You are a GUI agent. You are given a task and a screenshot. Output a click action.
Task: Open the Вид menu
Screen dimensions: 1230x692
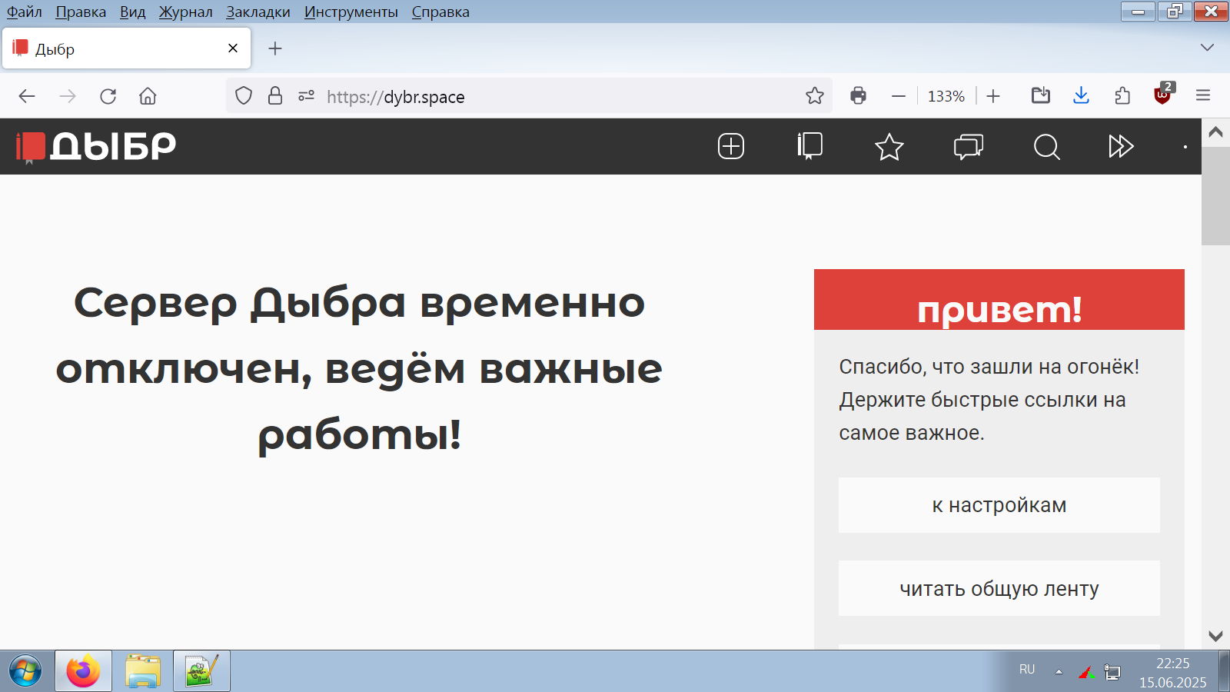[x=132, y=12]
